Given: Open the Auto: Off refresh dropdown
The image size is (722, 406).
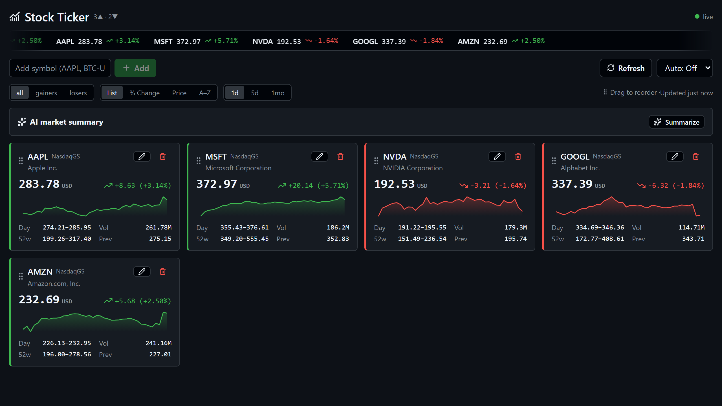Looking at the screenshot, I should 684,68.
